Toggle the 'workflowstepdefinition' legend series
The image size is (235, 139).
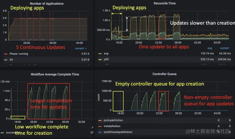pyautogui.click(x=118, y=132)
